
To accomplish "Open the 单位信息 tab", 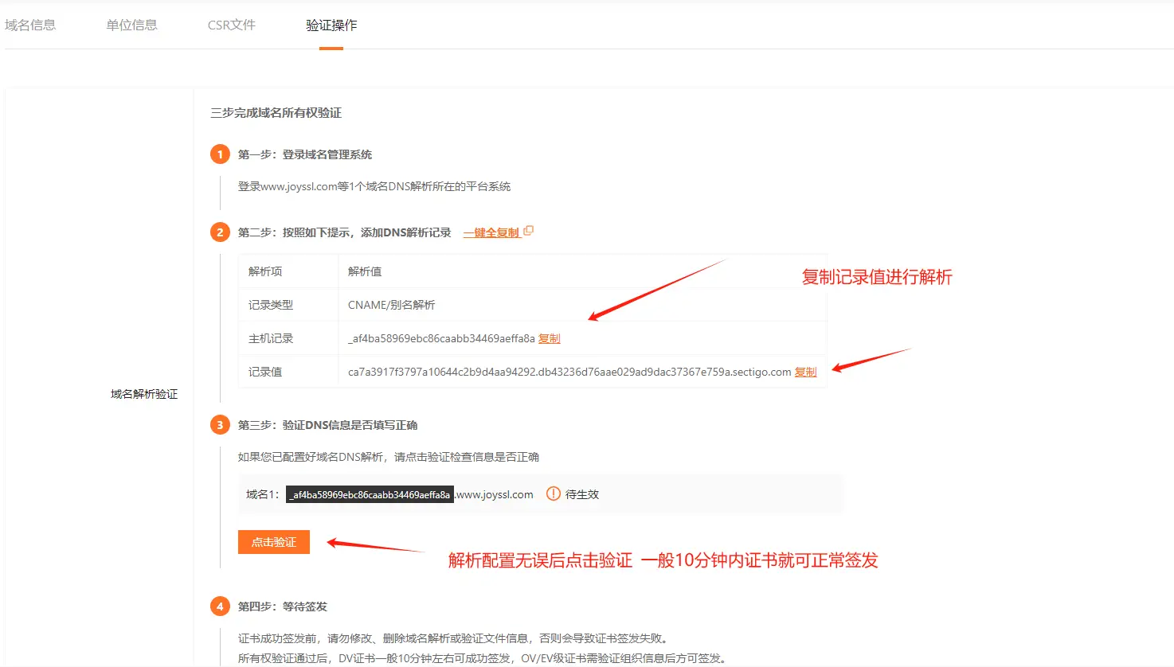I will pyautogui.click(x=131, y=25).
